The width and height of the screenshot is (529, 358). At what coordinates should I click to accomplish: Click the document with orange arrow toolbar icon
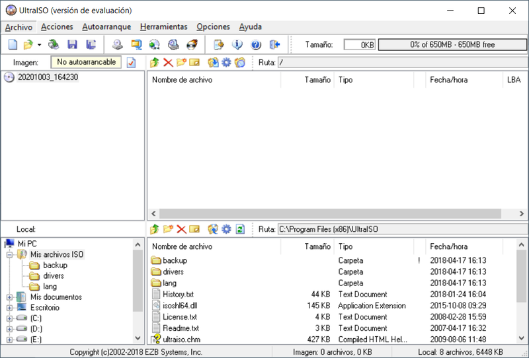(219, 44)
